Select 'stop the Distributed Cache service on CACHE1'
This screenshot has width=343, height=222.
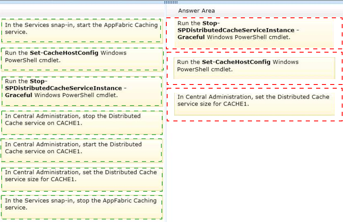(x=82, y=123)
